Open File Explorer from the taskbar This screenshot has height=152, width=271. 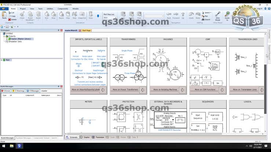12,146
